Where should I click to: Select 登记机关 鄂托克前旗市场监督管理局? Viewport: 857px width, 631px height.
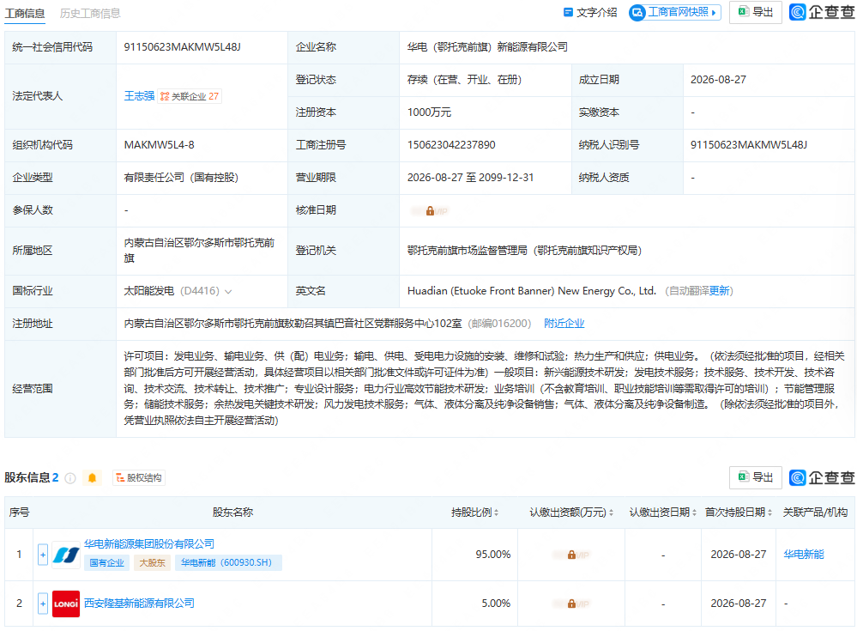468,251
